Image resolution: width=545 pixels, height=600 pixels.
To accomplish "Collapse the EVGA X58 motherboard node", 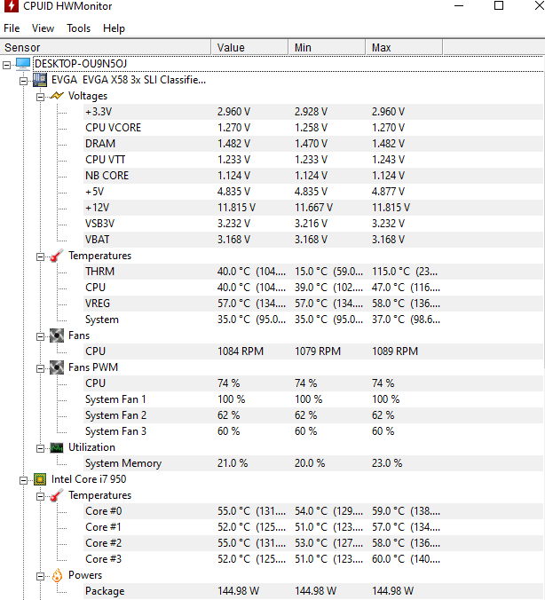I will click(x=23, y=81).
